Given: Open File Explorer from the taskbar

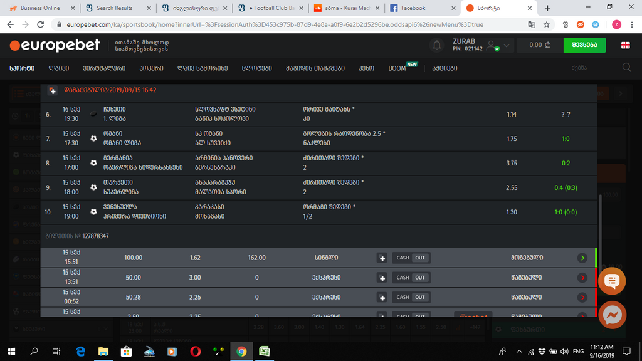Looking at the screenshot, I should click(103, 351).
